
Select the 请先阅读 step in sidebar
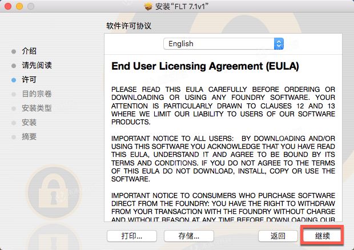point(37,65)
